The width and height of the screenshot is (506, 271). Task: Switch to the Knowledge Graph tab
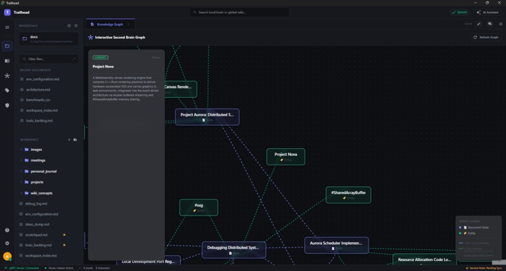coord(110,24)
